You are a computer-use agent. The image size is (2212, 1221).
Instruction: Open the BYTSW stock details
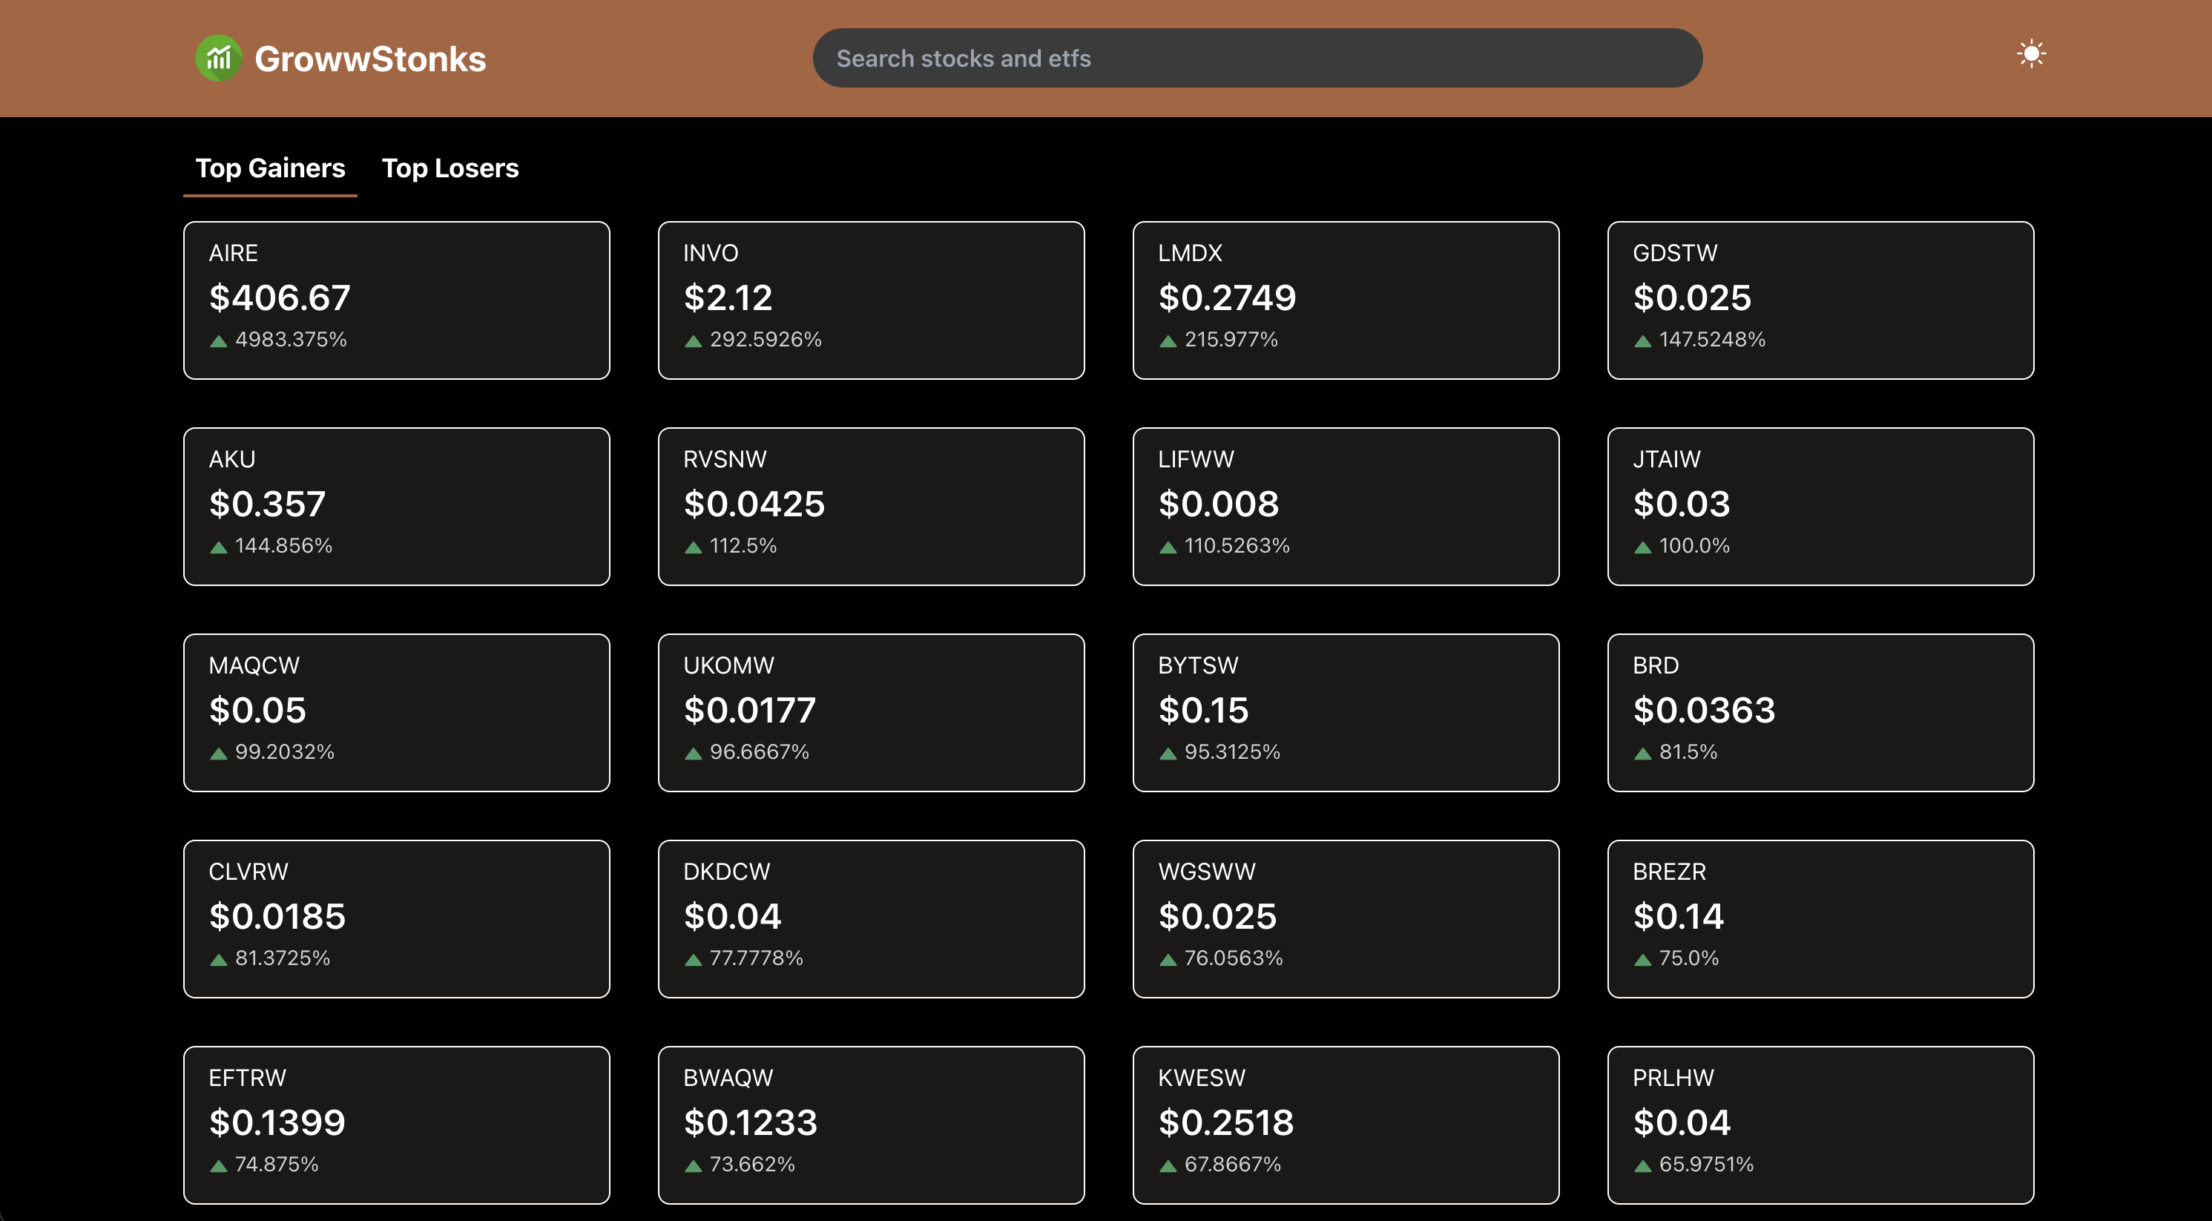point(1346,713)
